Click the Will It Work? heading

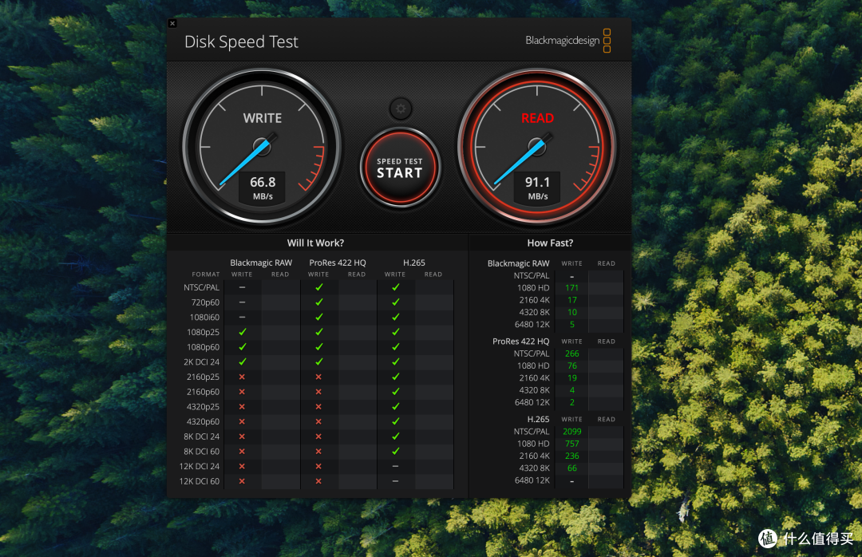coord(315,243)
